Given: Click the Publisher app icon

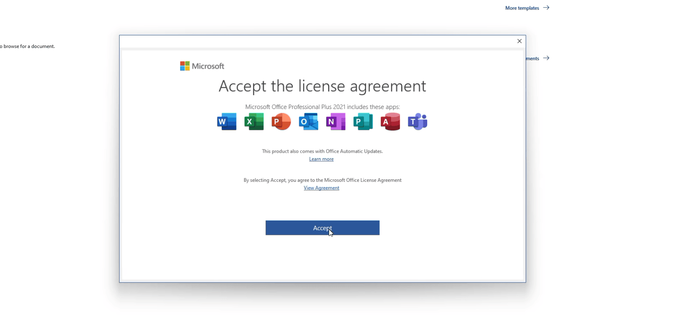Looking at the screenshot, I should pyautogui.click(x=363, y=122).
